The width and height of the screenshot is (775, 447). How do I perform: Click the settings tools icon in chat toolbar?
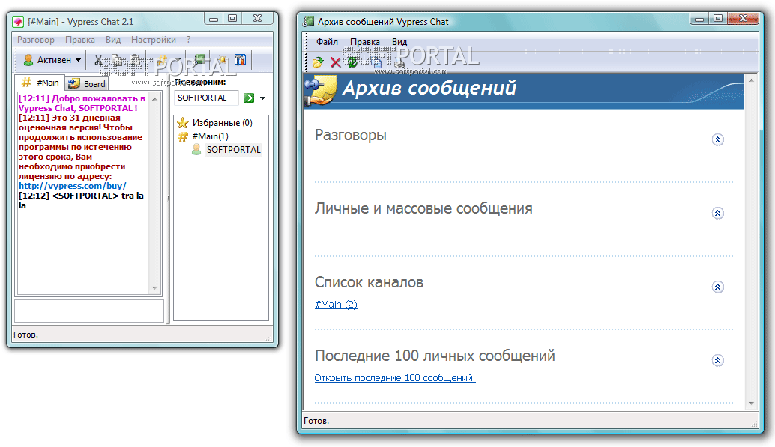pyautogui.click(x=240, y=60)
